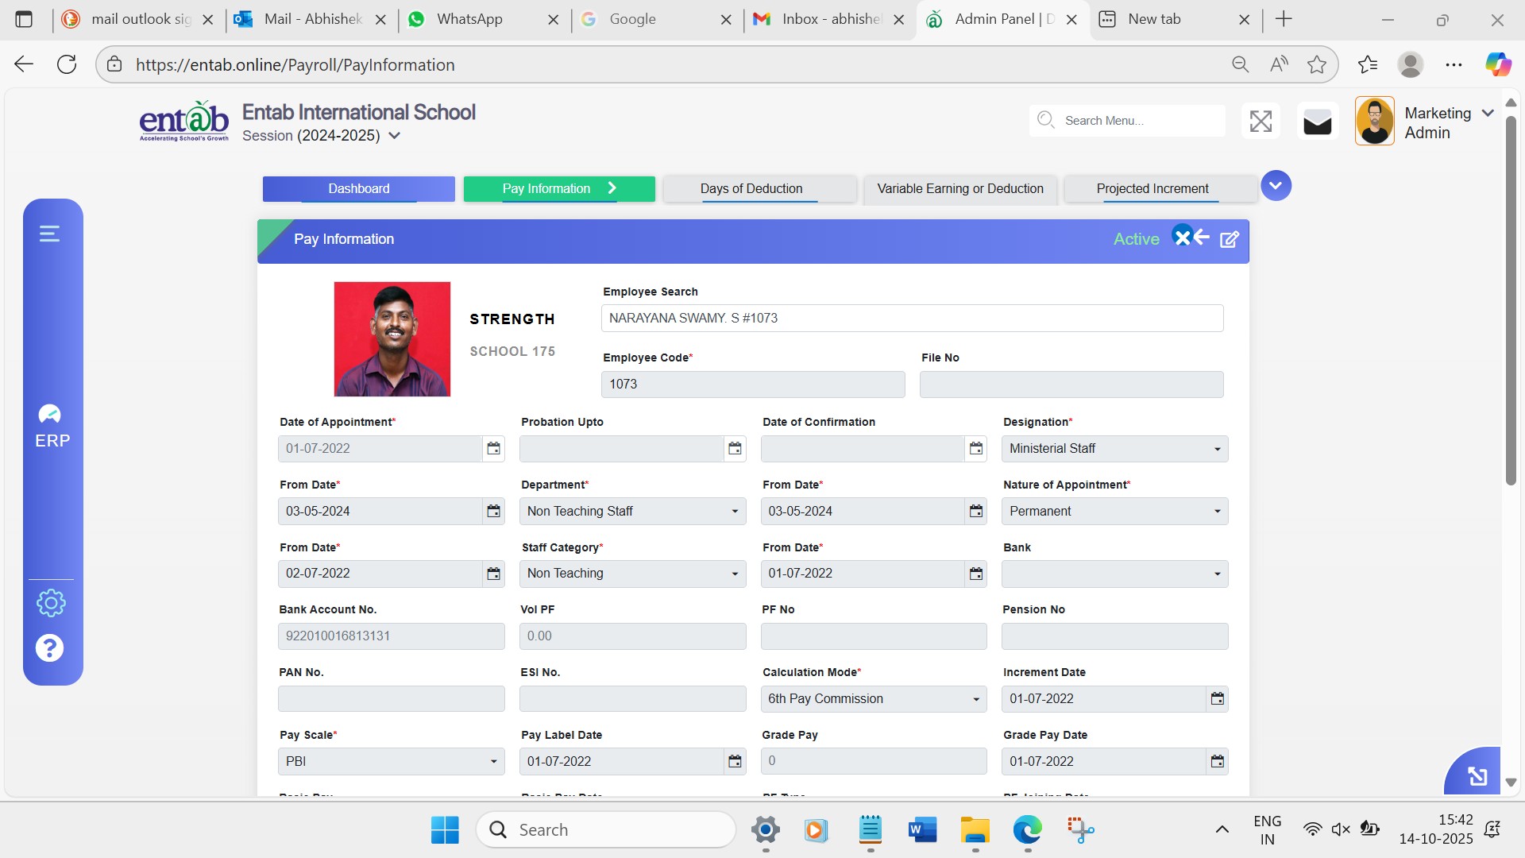Viewport: 1525px width, 858px height.
Task: Expand the Session year selector
Action: click(395, 136)
